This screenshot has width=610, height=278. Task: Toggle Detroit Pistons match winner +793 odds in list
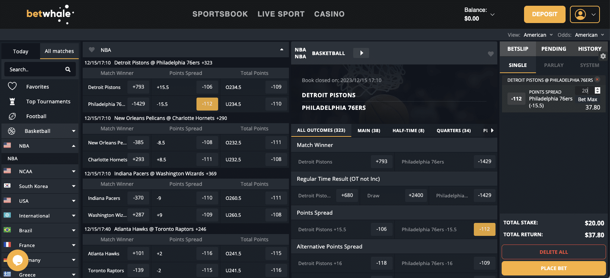click(x=138, y=87)
